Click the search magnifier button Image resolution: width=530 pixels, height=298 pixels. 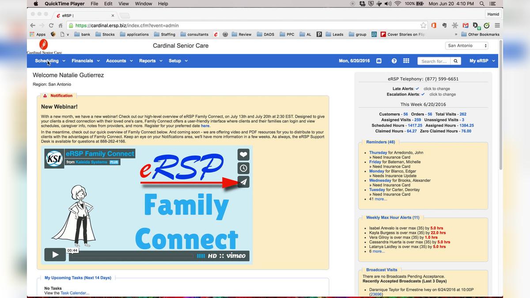point(456,61)
